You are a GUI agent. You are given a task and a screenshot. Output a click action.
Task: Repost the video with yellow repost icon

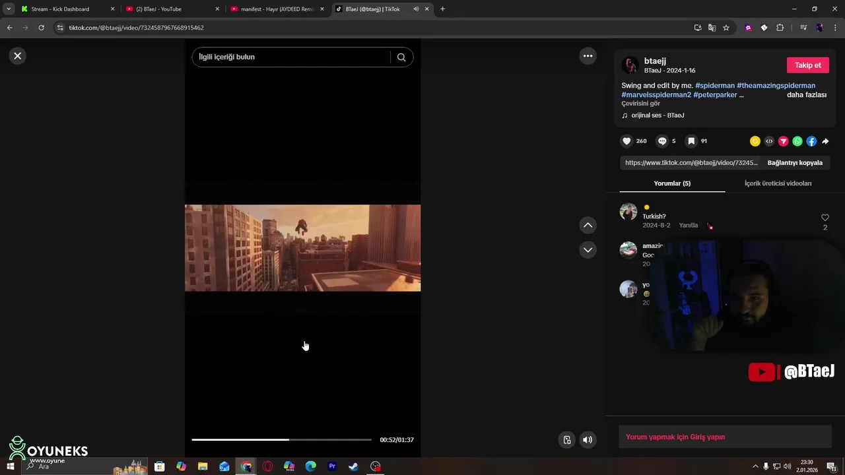coord(755,141)
